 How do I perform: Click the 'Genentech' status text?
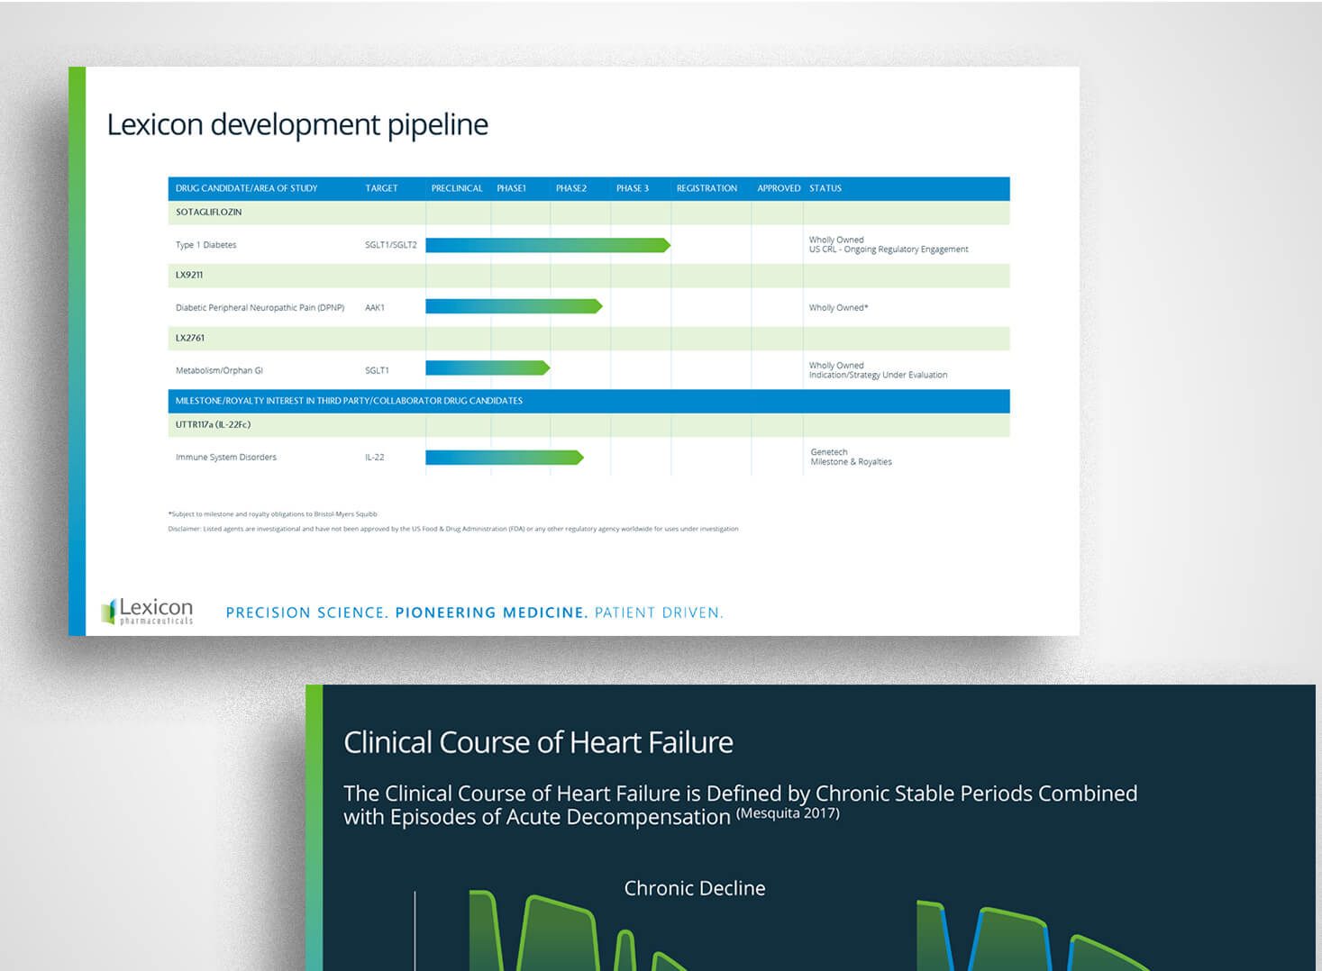pyautogui.click(x=829, y=452)
